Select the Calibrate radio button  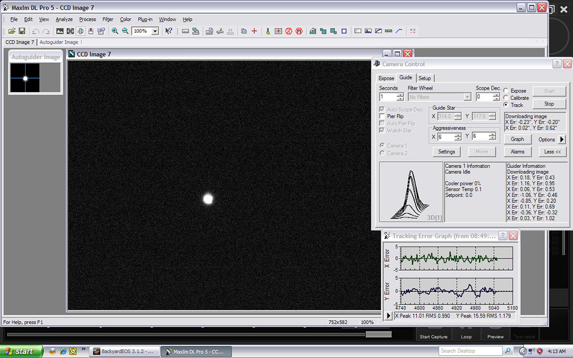(x=506, y=98)
